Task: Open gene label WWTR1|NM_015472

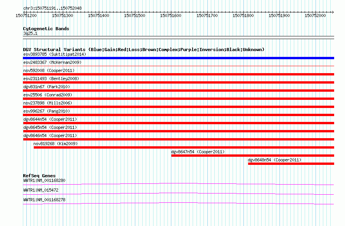Action: pos(41,190)
